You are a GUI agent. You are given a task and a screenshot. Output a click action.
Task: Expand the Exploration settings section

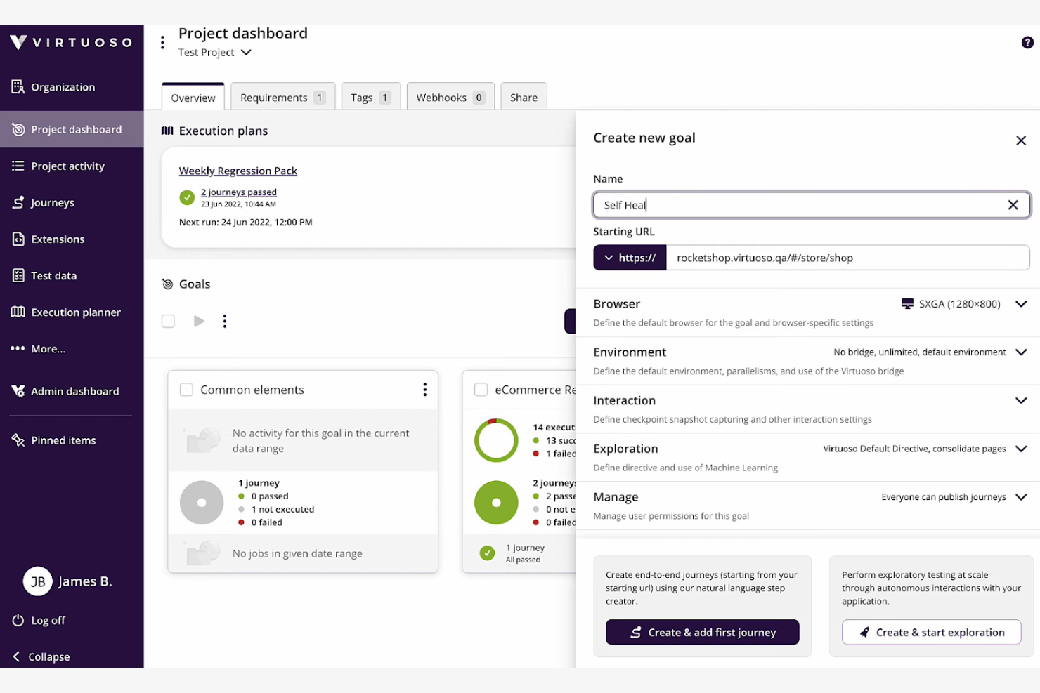click(1020, 449)
